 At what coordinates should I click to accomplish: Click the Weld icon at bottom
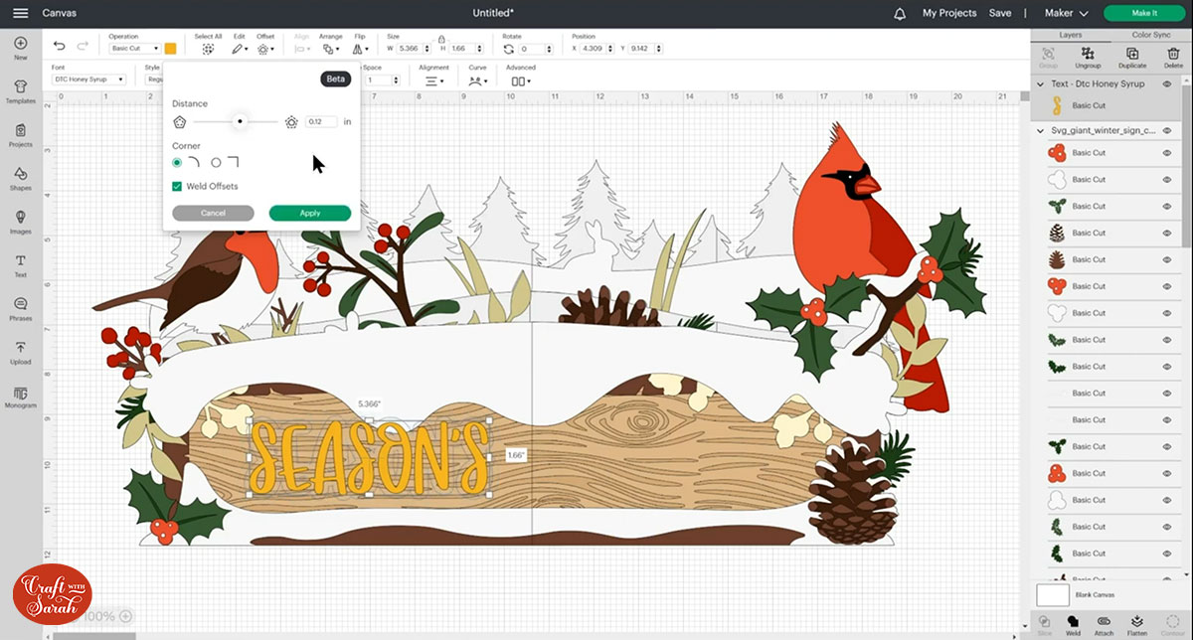tap(1073, 623)
